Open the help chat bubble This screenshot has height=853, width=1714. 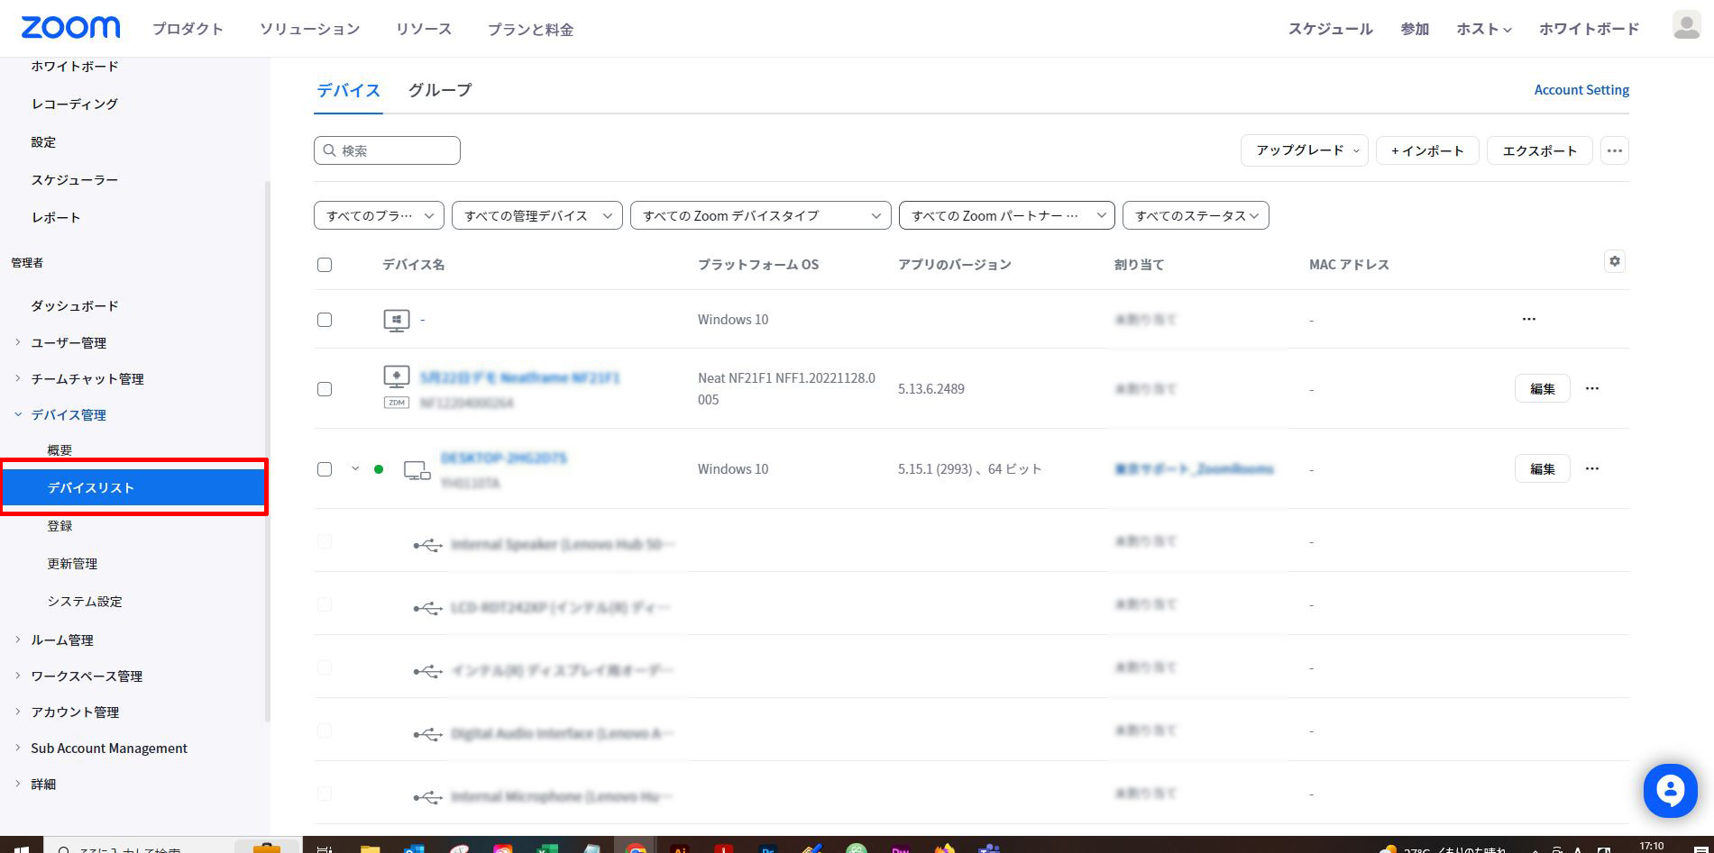tap(1670, 791)
